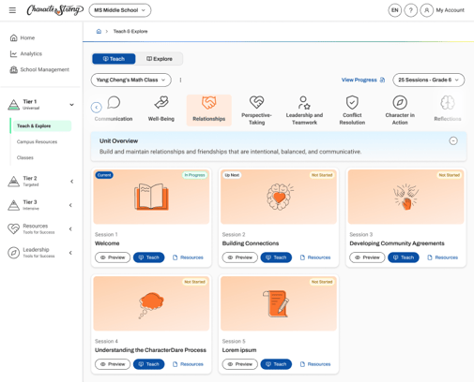Preview the Welcome session
474x382 pixels.
pos(113,257)
